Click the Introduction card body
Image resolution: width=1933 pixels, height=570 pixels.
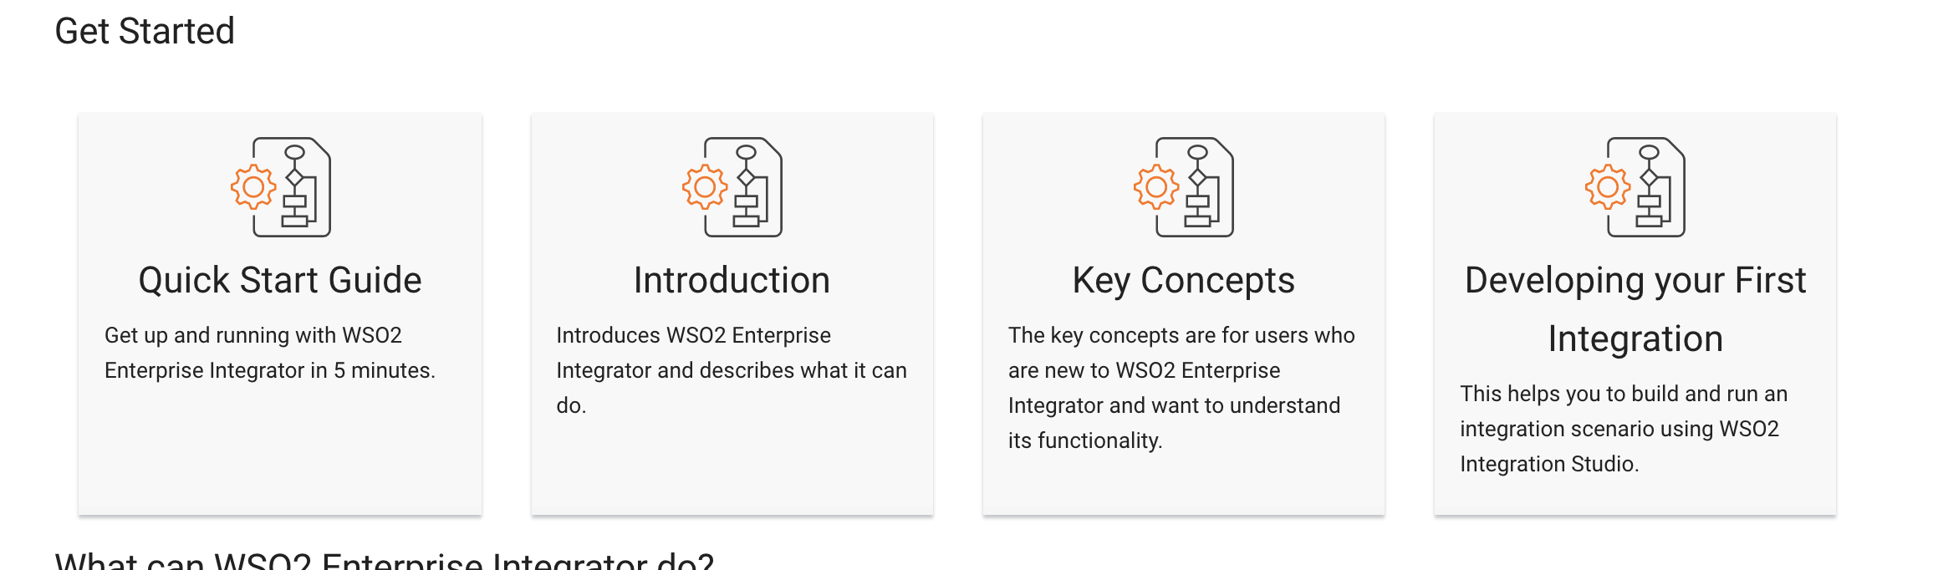pos(732,369)
